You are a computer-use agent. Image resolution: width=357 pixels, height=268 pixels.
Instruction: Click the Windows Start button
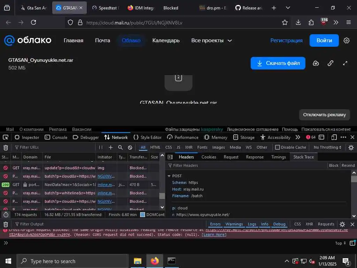[x=8, y=261]
